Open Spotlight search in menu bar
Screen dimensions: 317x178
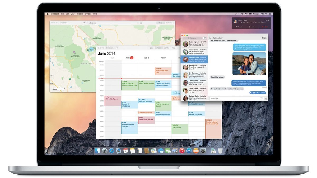266,14
